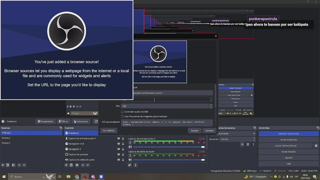The image size is (320, 180).
Task: Select the Escena 3 scene
Action: click(x=31, y=143)
